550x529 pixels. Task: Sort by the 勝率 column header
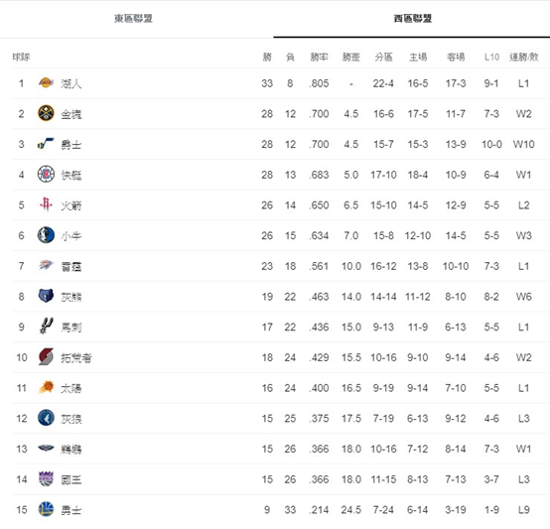click(319, 57)
